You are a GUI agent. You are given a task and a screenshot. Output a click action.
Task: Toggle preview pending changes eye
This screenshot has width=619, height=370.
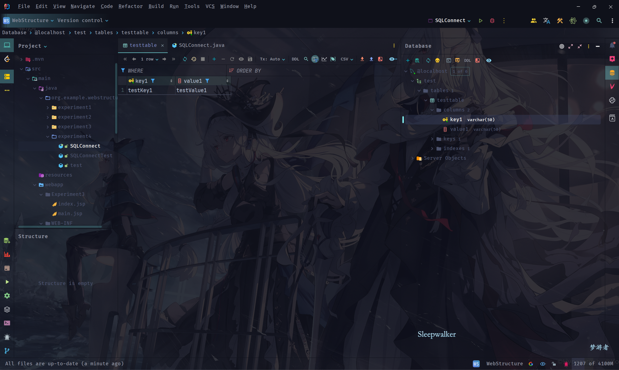[241, 59]
